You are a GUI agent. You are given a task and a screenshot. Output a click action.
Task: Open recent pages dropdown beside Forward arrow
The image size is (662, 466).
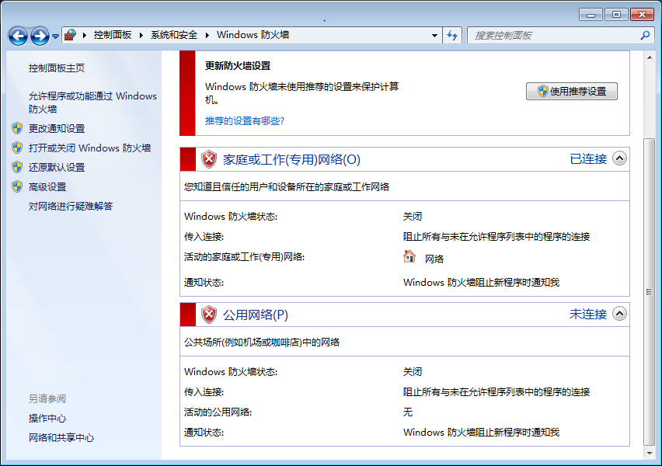pos(55,37)
